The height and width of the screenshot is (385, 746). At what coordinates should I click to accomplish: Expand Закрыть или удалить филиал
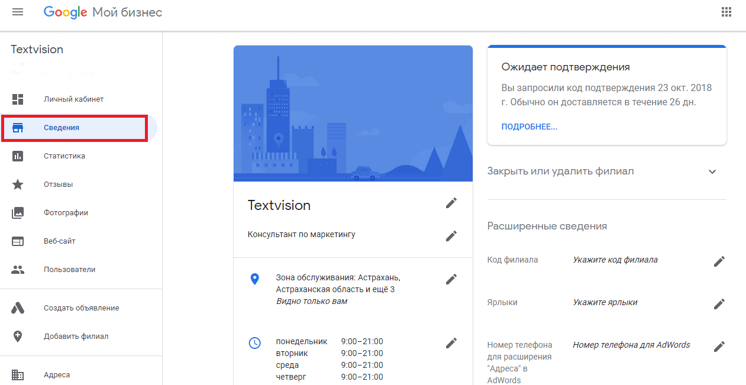coord(712,171)
